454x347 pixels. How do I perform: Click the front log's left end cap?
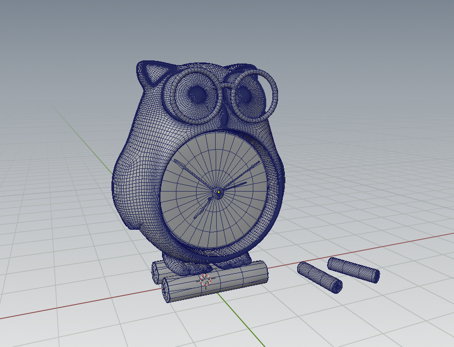pyautogui.click(x=167, y=291)
